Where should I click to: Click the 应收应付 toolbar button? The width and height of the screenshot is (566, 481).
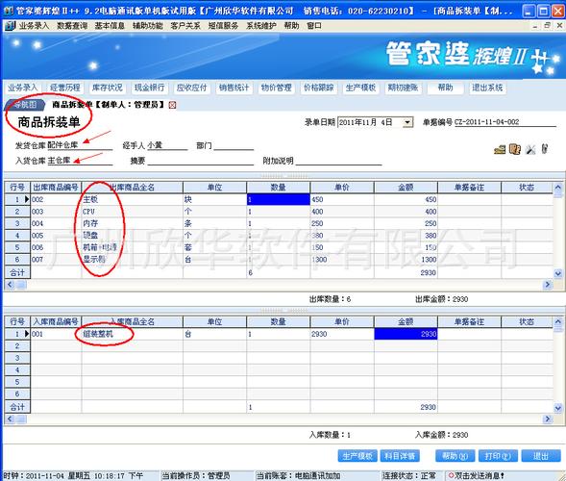click(191, 88)
